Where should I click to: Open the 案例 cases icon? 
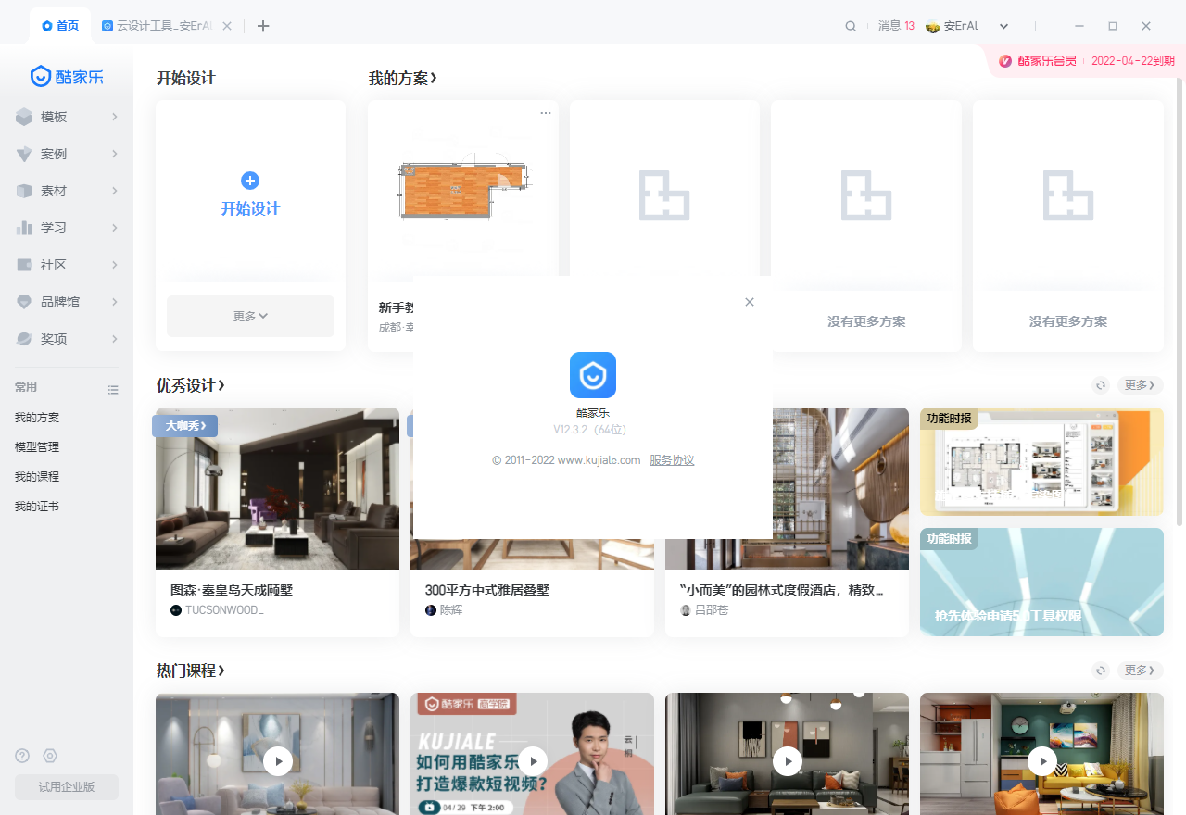24,154
